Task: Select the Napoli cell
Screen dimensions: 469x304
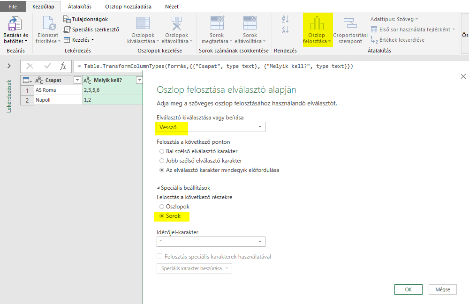Action: pyautogui.click(x=58, y=100)
